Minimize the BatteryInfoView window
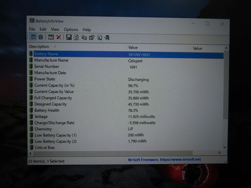Screen dimensions: 251x188 click(193, 23)
